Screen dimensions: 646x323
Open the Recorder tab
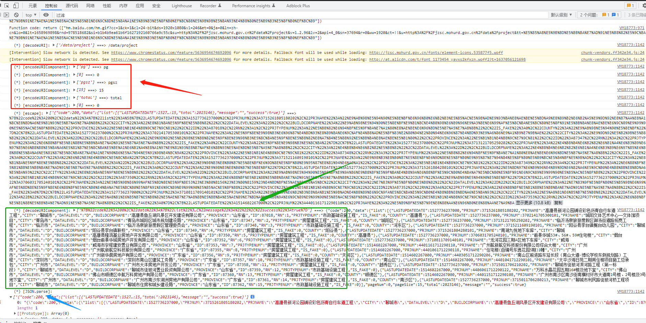(x=210, y=5)
